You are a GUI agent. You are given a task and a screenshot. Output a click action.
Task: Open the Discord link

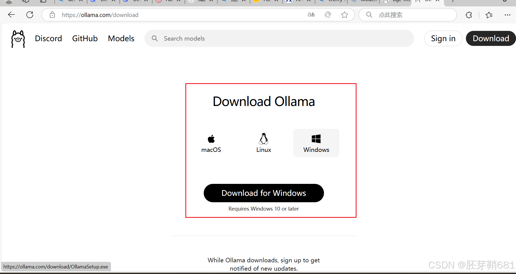click(x=48, y=38)
